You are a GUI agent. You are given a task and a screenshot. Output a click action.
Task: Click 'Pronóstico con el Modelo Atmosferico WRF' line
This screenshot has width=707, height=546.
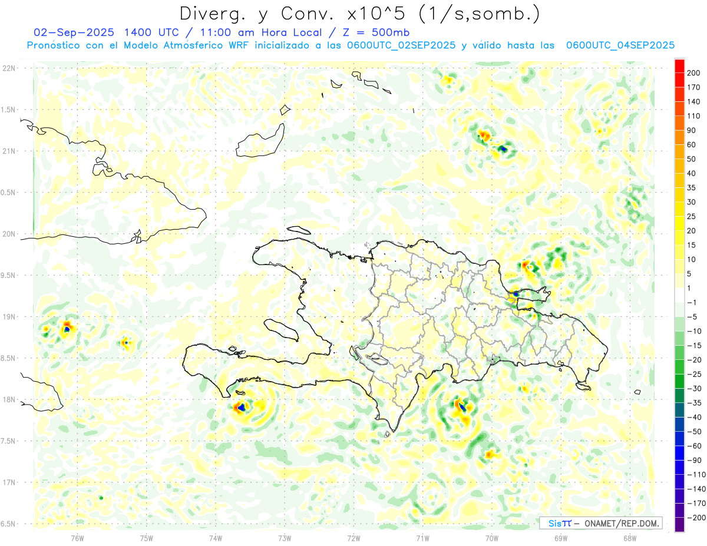tap(139, 45)
